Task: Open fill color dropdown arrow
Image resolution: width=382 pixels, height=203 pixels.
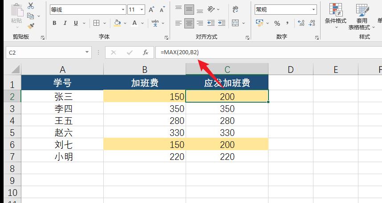Action: pyautogui.click(x=125, y=24)
